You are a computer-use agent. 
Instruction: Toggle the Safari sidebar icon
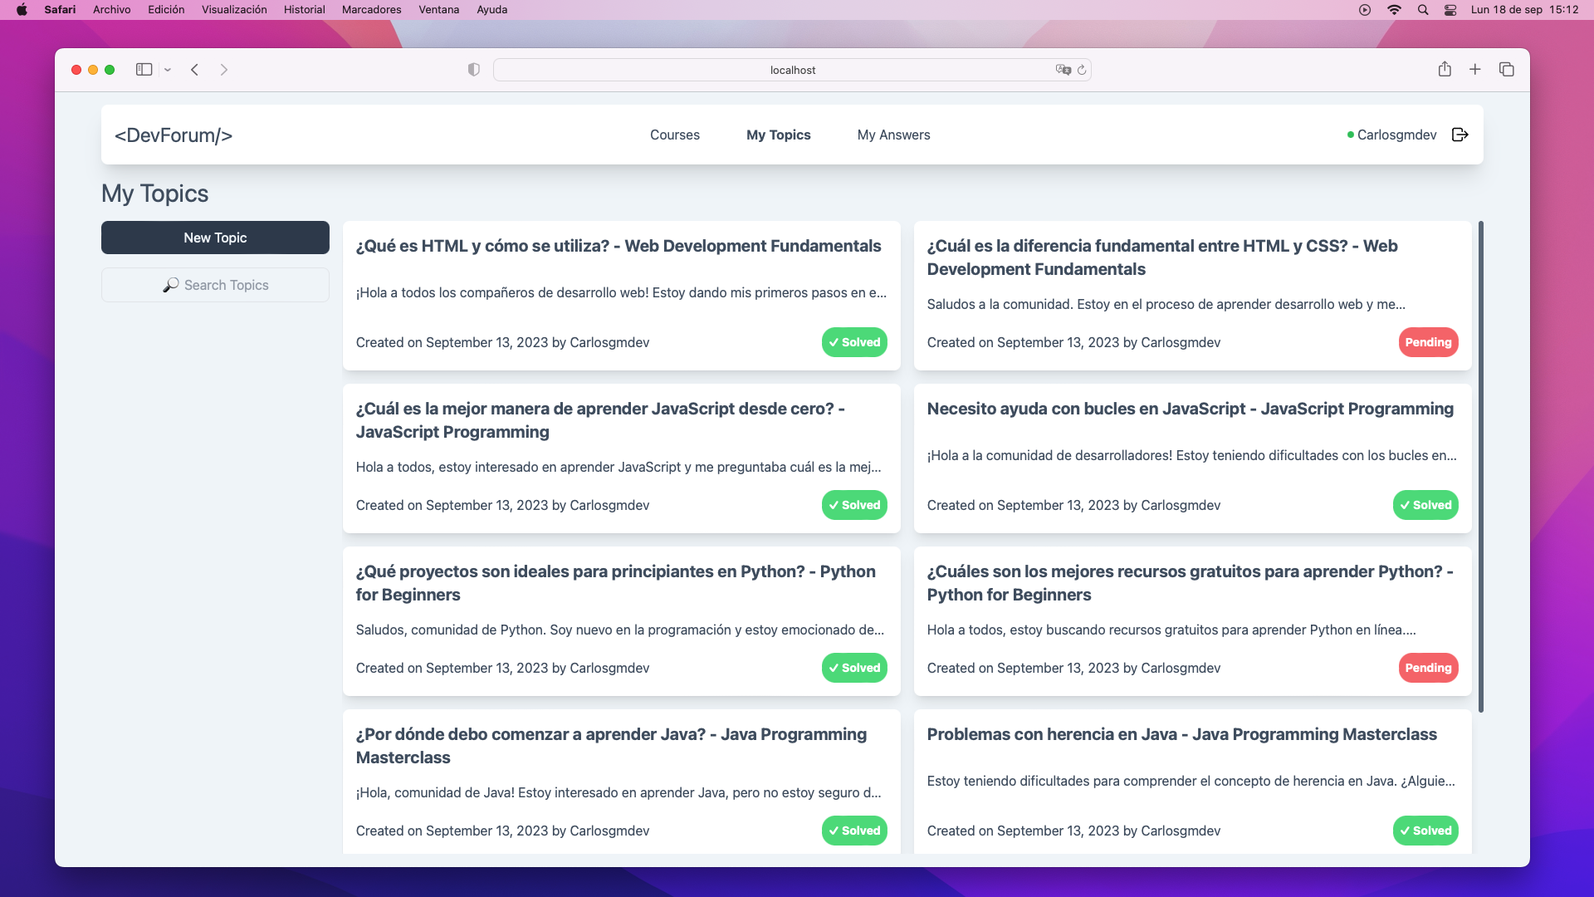coord(144,70)
